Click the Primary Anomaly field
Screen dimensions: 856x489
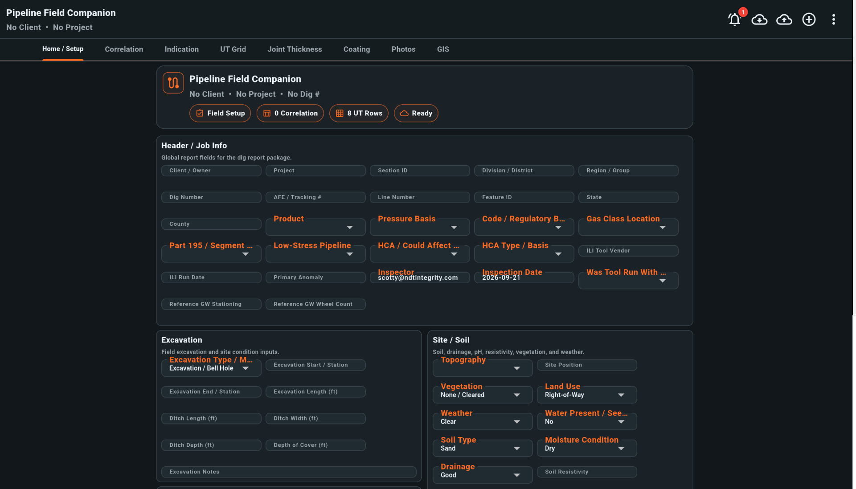pyautogui.click(x=315, y=277)
